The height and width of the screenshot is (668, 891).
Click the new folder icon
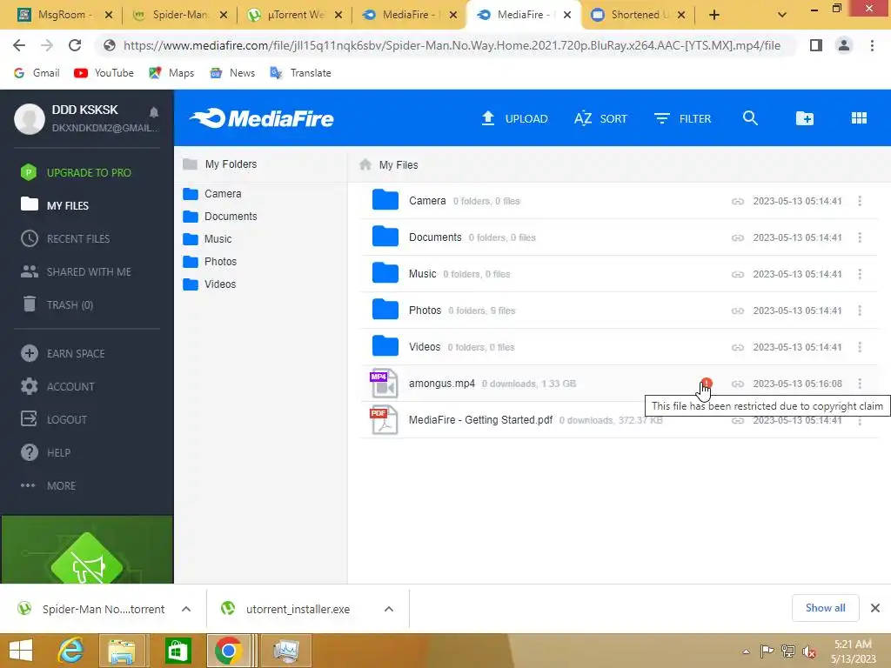805,118
